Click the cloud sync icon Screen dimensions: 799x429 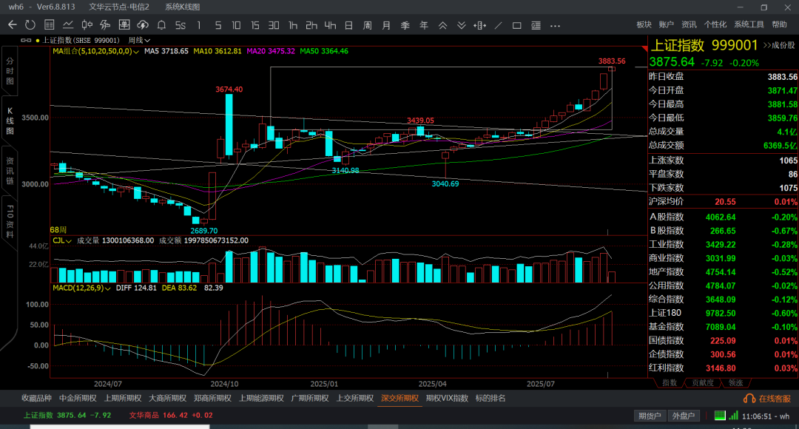click(143, 25)
